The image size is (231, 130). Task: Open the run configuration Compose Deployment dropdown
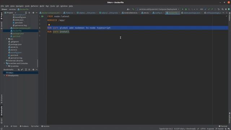pyautogui.click(x=158, y=9)
